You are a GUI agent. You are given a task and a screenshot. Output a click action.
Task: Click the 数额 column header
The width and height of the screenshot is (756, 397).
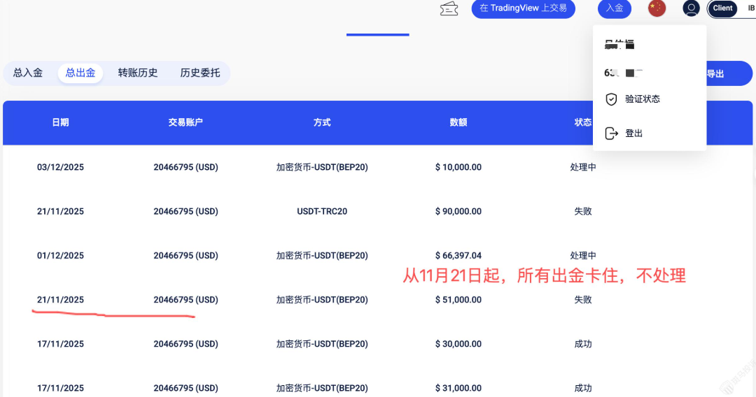coord(458,122)
